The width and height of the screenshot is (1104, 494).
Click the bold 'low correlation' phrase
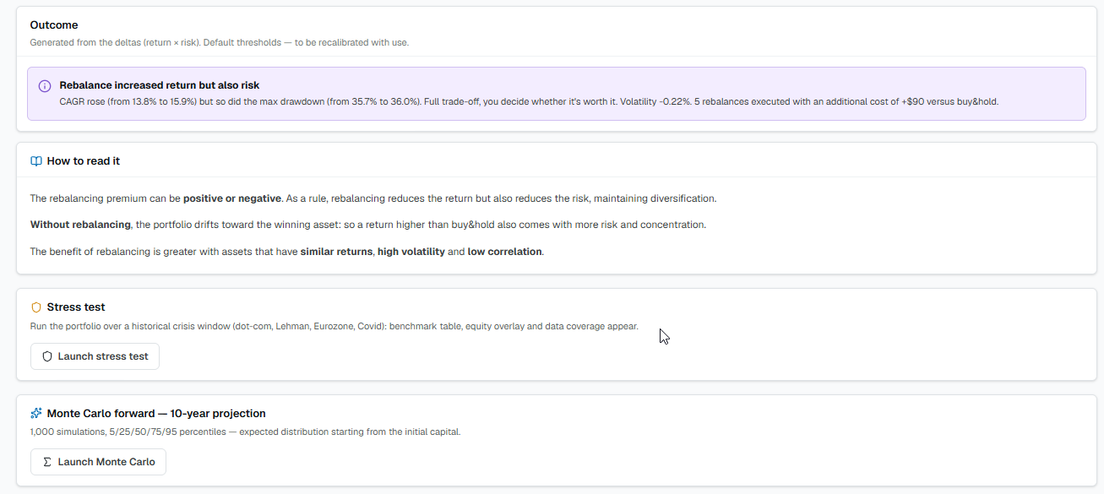tap(504, 252)
